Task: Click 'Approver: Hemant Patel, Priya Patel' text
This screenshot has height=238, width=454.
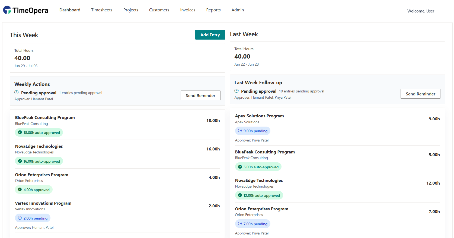Action: pyautogui.click(x=263, y=97)
